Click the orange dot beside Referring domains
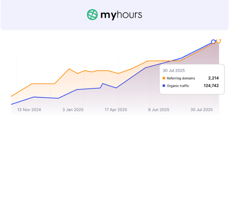Viewport: 229px width, 197px height. [164, 78]
